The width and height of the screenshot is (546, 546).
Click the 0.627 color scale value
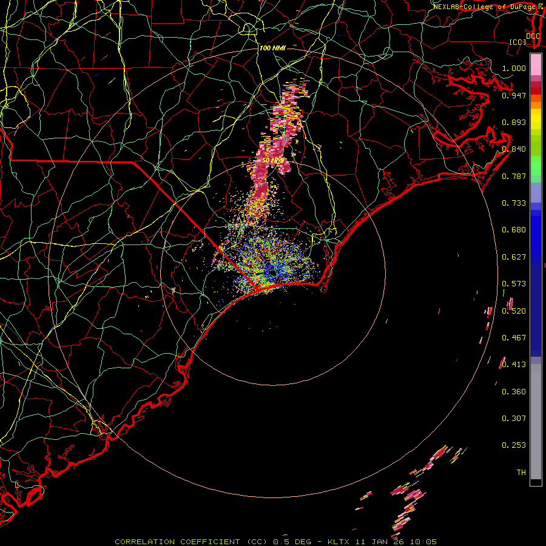(514, 257)
